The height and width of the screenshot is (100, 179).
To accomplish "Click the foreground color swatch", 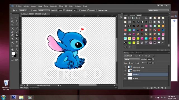I will [13, 53].
